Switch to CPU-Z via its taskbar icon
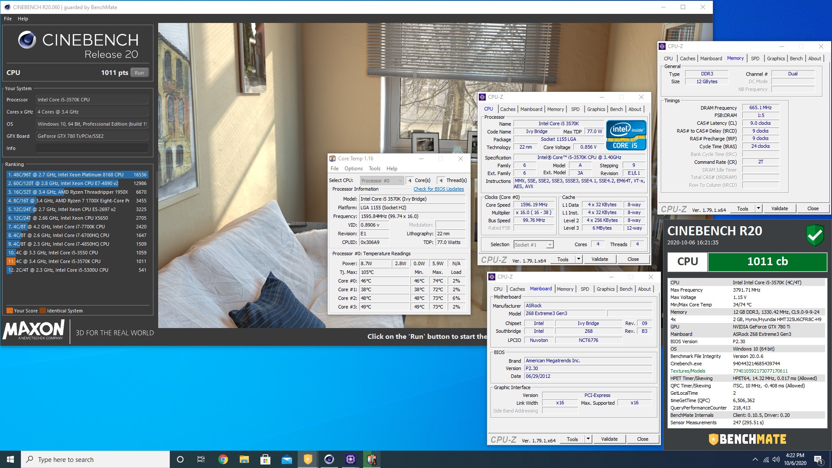Viewport: 832px width, 468px height. coord(350,459)
